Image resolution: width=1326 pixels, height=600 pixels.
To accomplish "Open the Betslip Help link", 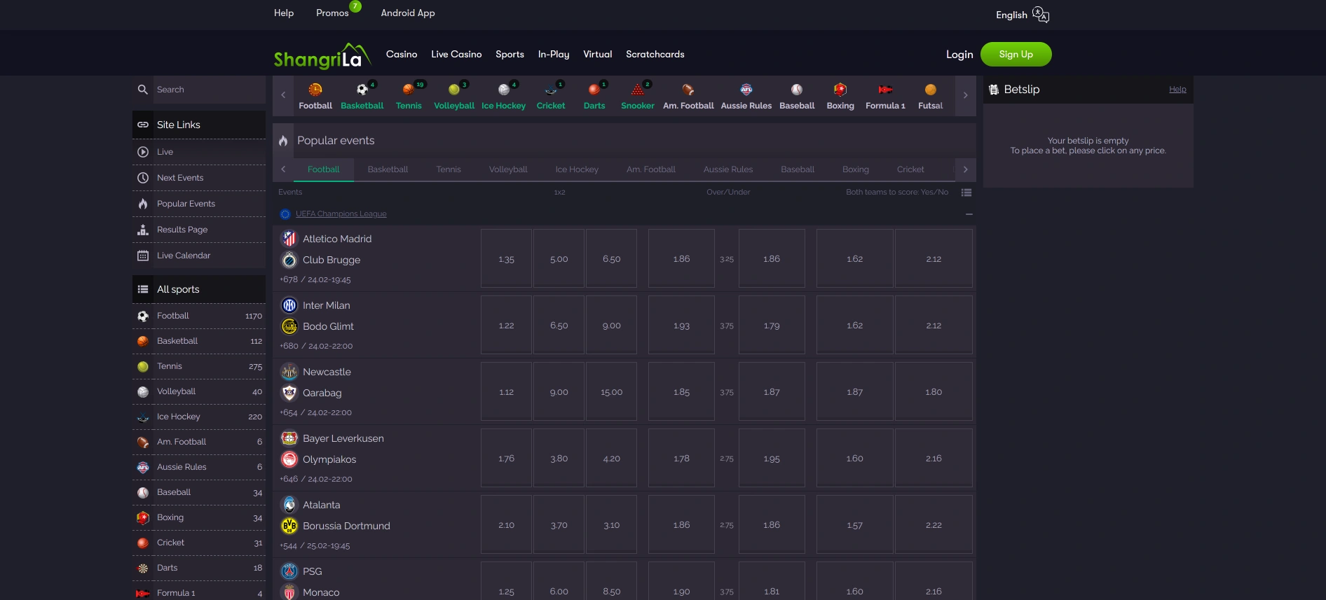I will (1177, 90).
